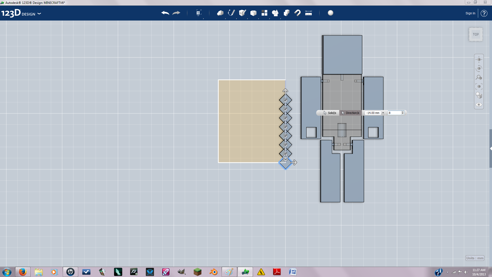Click the pattern count field showing 8
The width and height of the screenshot is (492, 277).
pyautogui.click(x=394, y=113)
